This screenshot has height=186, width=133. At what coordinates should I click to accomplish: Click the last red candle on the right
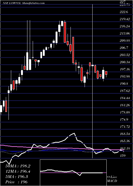click(x=106, y=73)
